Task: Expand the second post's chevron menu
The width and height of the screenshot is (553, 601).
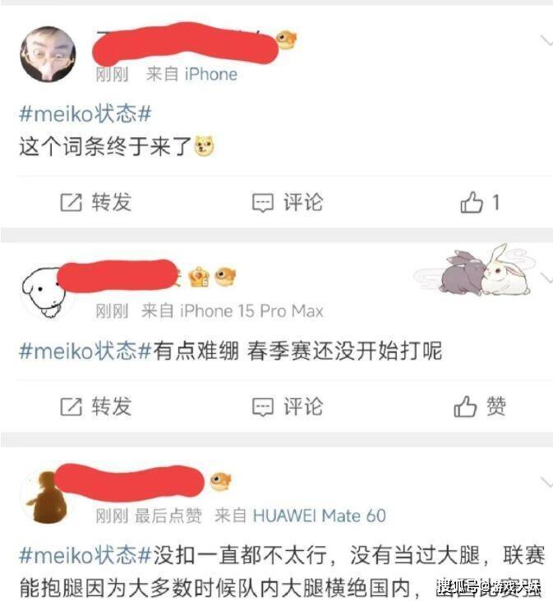Action: pos(546,277)
